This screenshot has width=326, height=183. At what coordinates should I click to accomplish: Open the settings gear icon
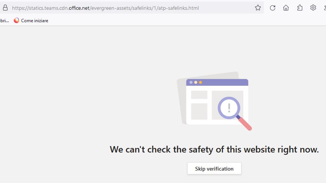(313, 8)
